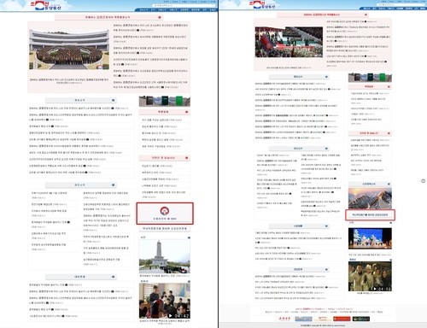Viewport: 427px width, 328px height.
Task: Click the red calligraphy logo in the footer
Action: click(284, 319)
